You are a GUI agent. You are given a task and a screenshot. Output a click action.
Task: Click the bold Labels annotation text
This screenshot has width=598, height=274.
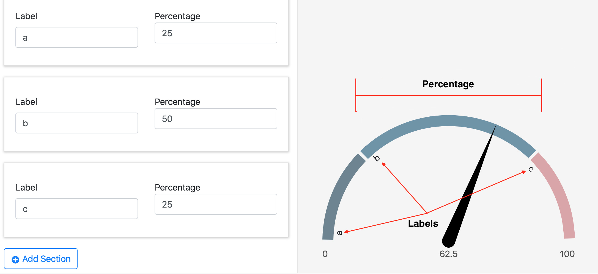[423, 223]
